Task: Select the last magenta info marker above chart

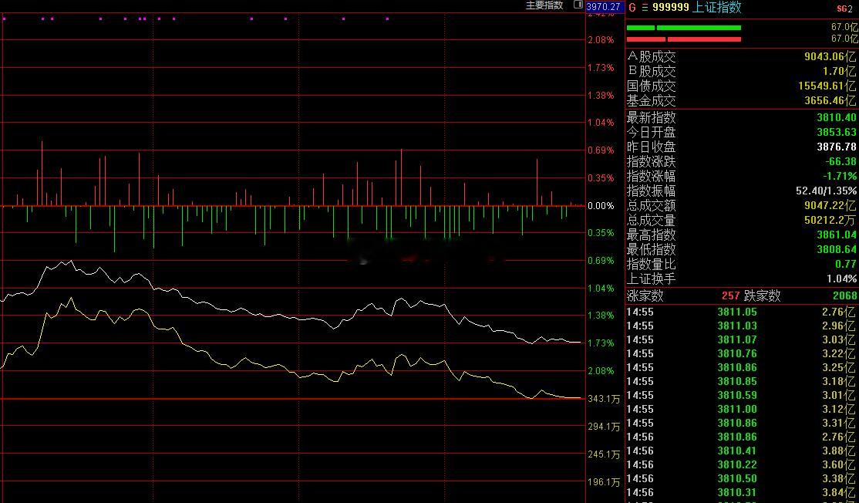Action: point(387,19)
